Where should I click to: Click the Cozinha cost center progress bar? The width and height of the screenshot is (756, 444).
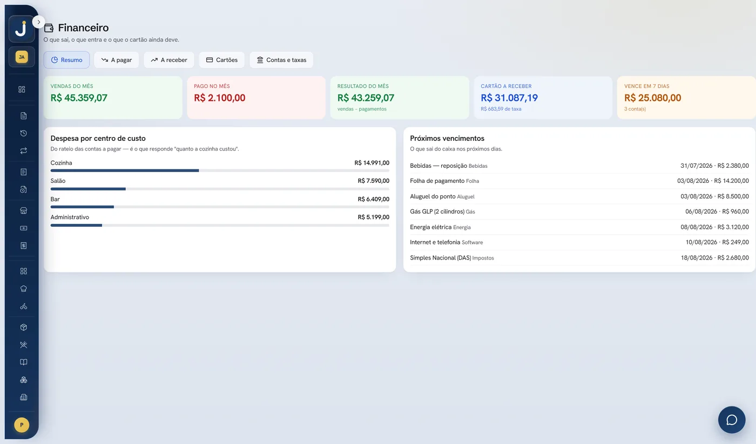point(220,170)
